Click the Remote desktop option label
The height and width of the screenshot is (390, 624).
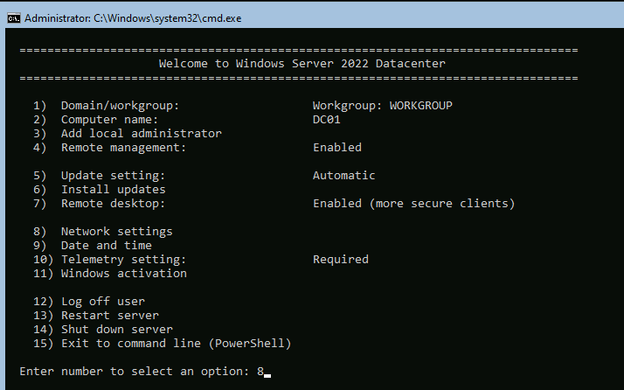[112, 204]
